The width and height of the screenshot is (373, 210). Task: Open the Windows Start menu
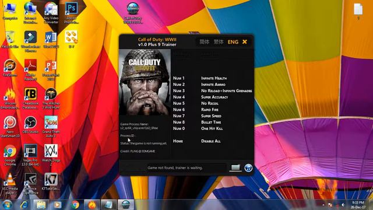7,205
